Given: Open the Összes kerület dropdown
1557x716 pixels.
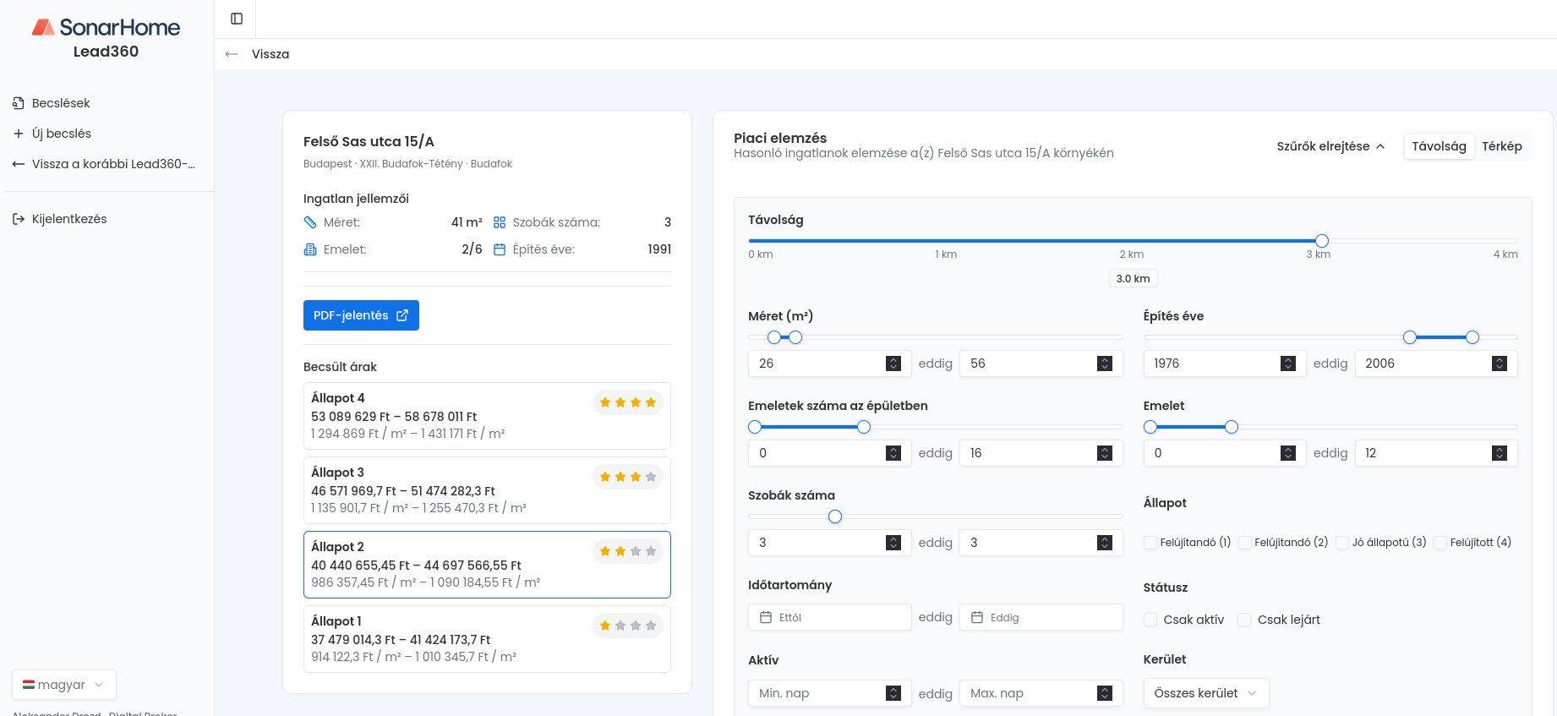Looking at the screenshot, I should coord(1205,693).
